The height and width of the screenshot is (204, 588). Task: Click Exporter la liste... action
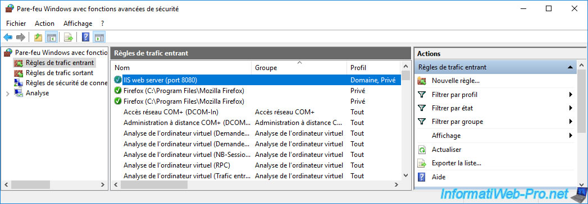pyautogui.click(x=457, y=163)
